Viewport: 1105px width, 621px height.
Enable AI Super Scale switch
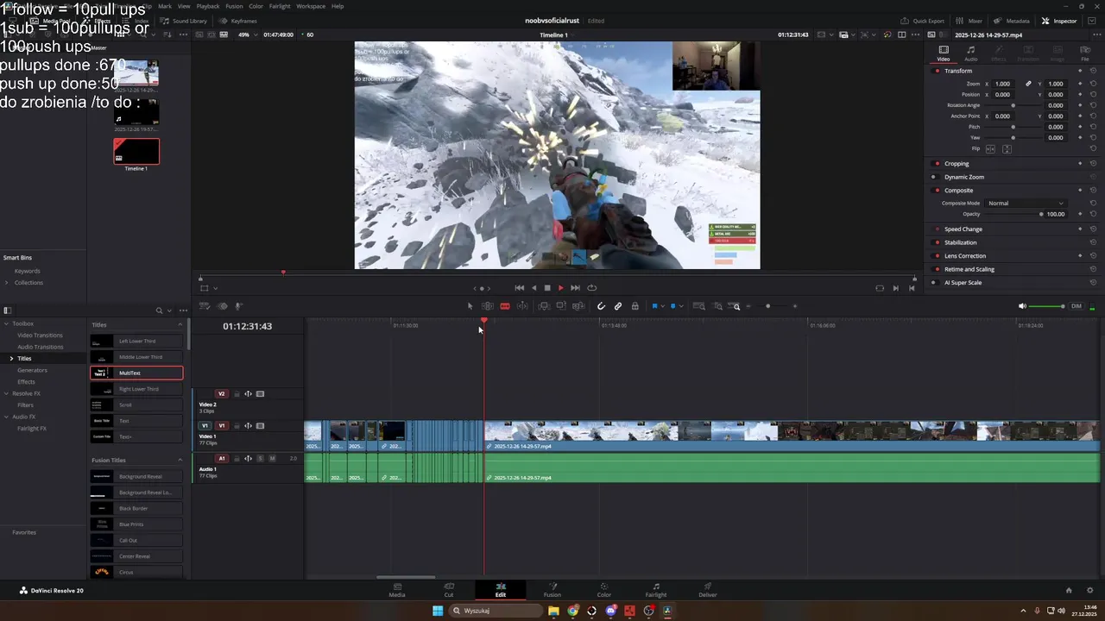[x=934, y=283]
